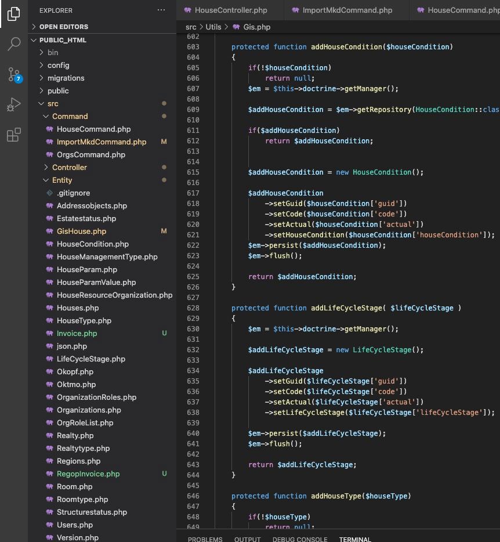Expand the config folder

tap(102, 66)
